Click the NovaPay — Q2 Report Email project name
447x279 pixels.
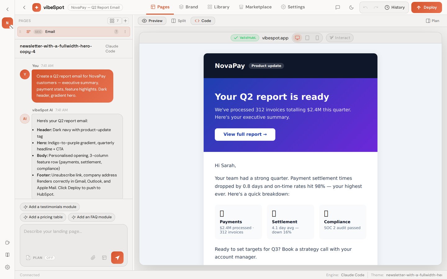click(x=95, y=7)
